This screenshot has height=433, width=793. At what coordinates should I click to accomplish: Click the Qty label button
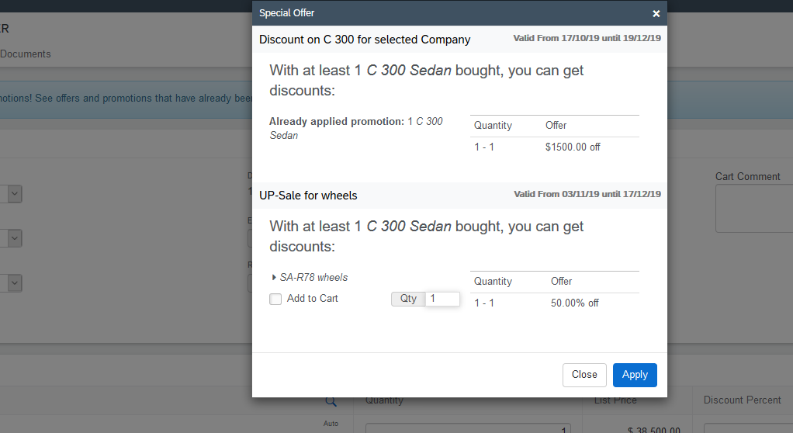click(x=408, y=299)
